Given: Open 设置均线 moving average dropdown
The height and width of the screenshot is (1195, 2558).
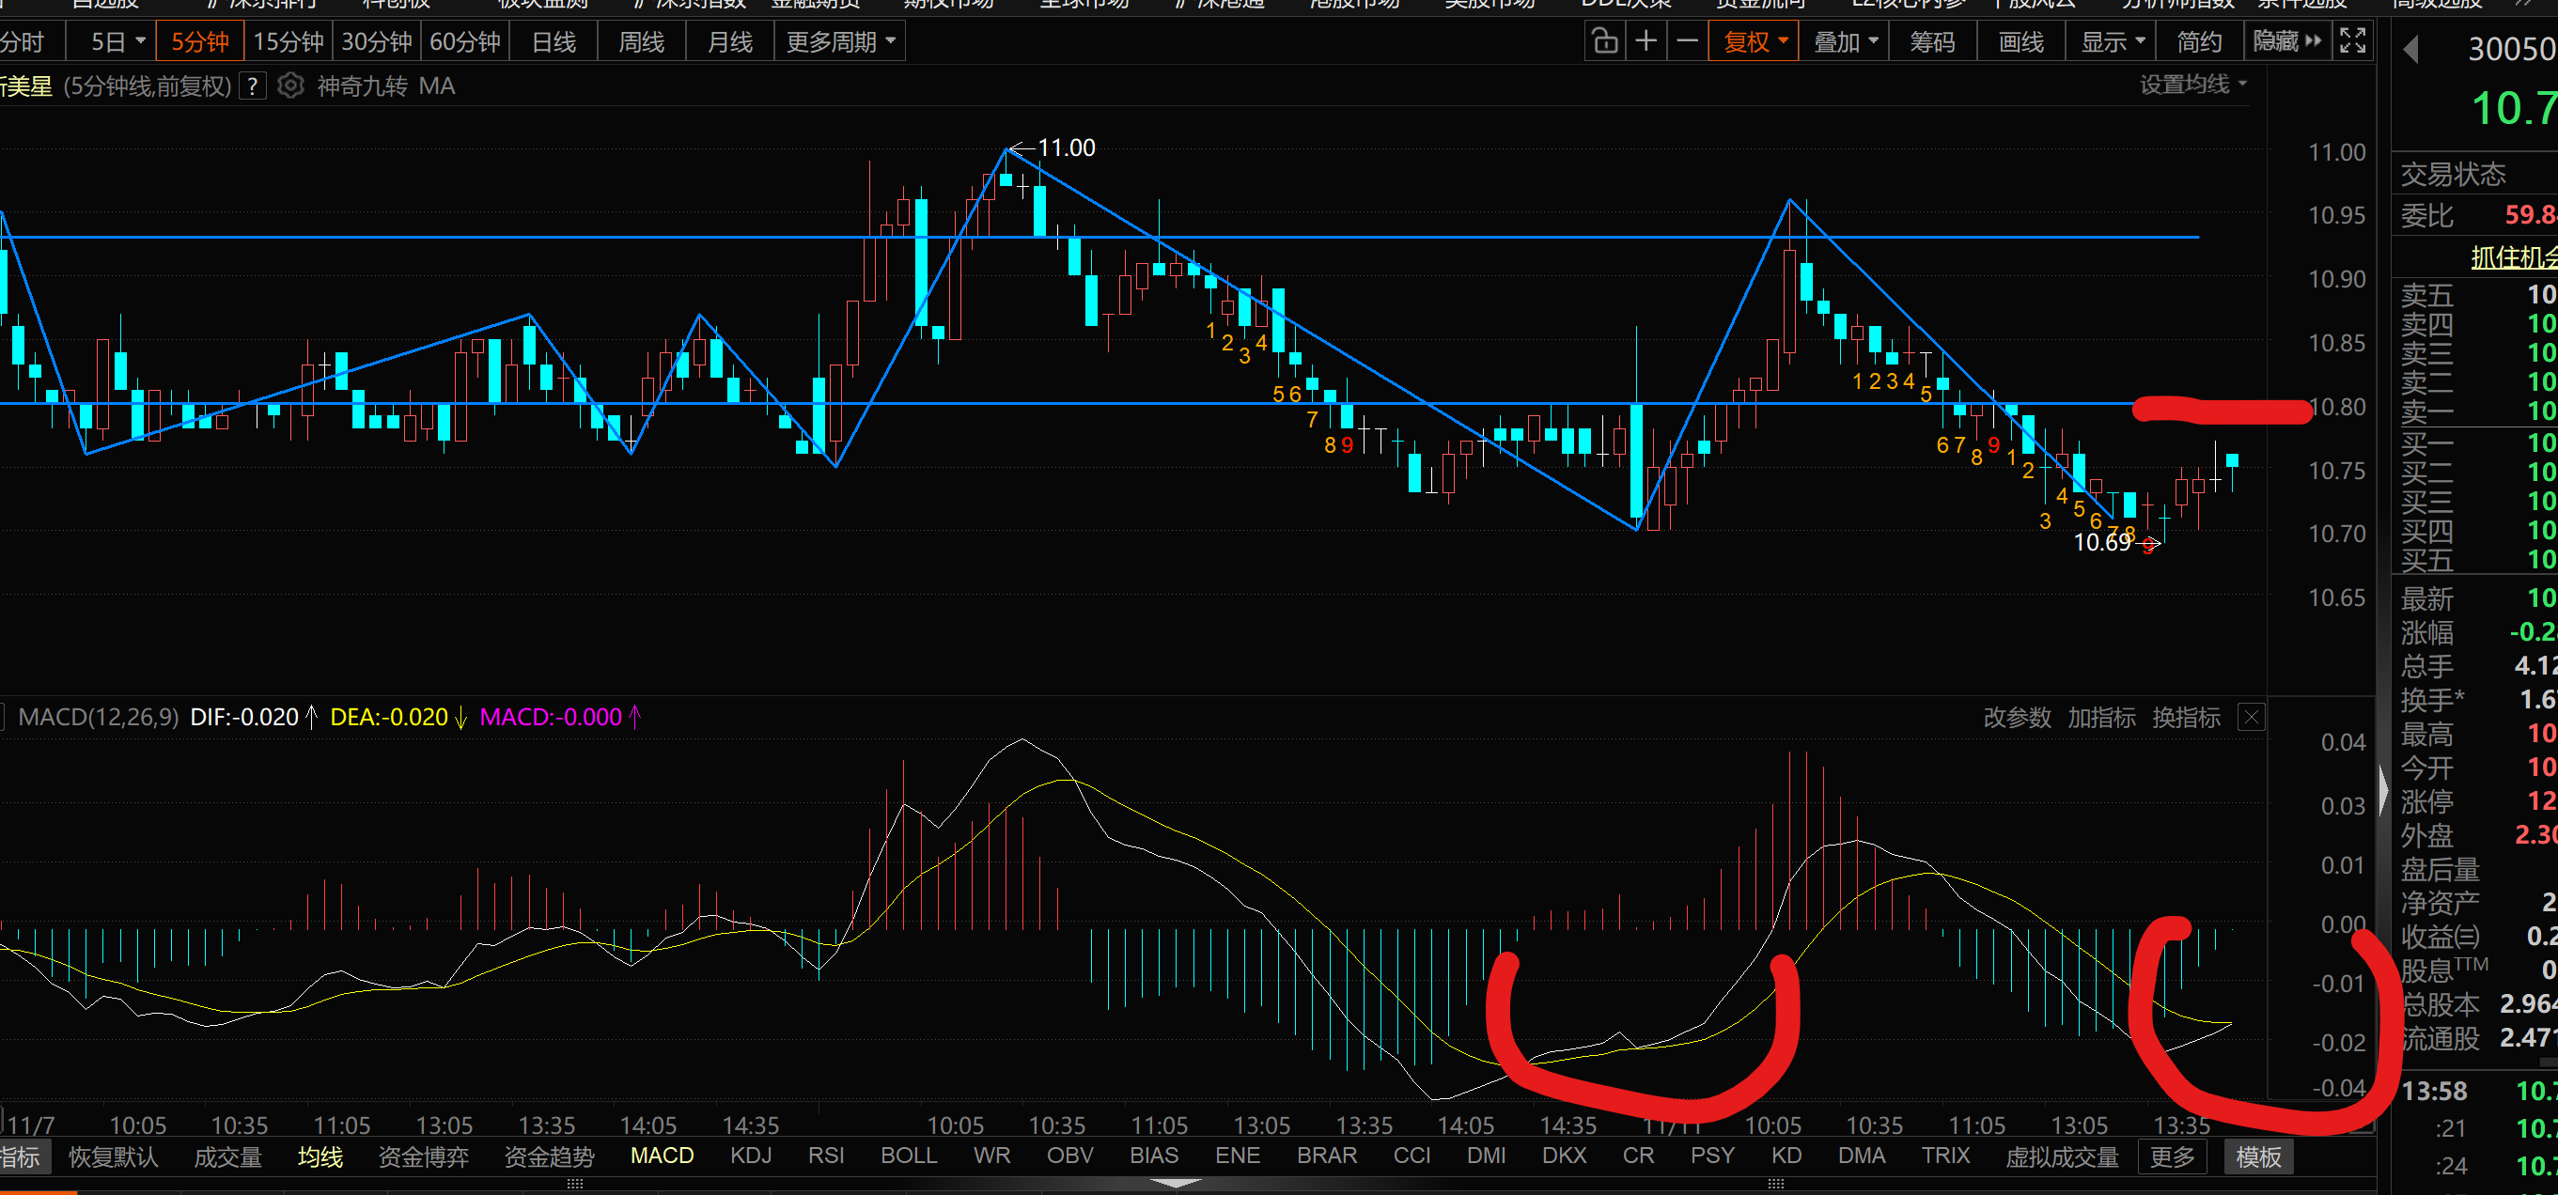Looking at the screenshot, I should (x=2191, y=85).
